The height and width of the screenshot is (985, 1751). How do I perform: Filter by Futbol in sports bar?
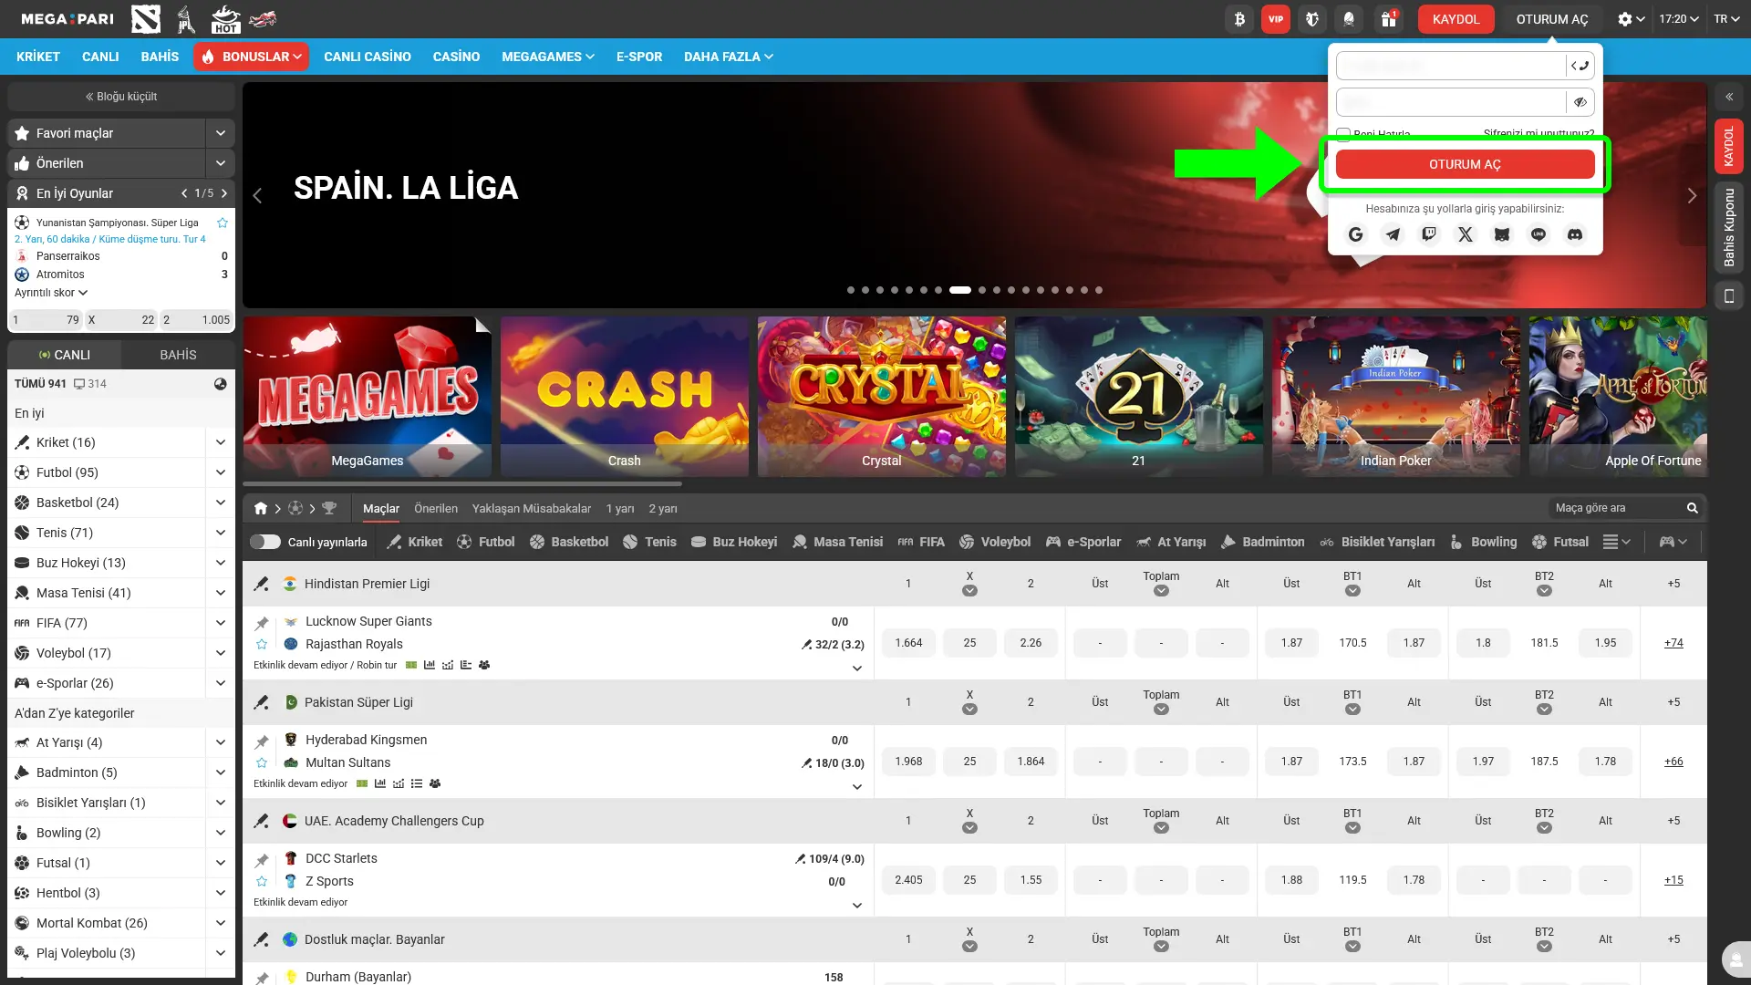coord(486,542)
